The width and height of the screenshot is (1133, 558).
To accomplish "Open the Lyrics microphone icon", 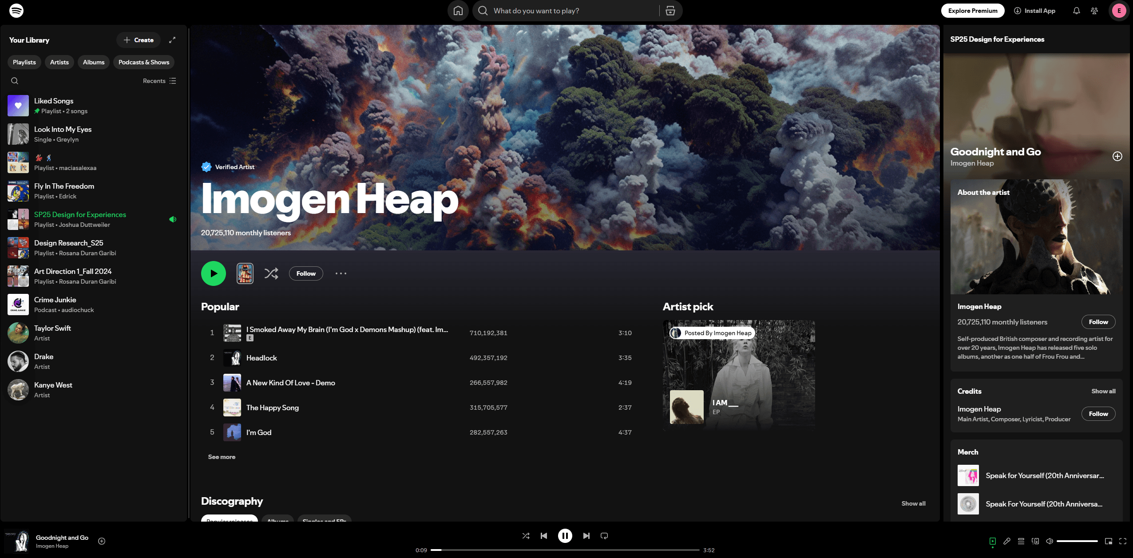I will pos(1007,541).
